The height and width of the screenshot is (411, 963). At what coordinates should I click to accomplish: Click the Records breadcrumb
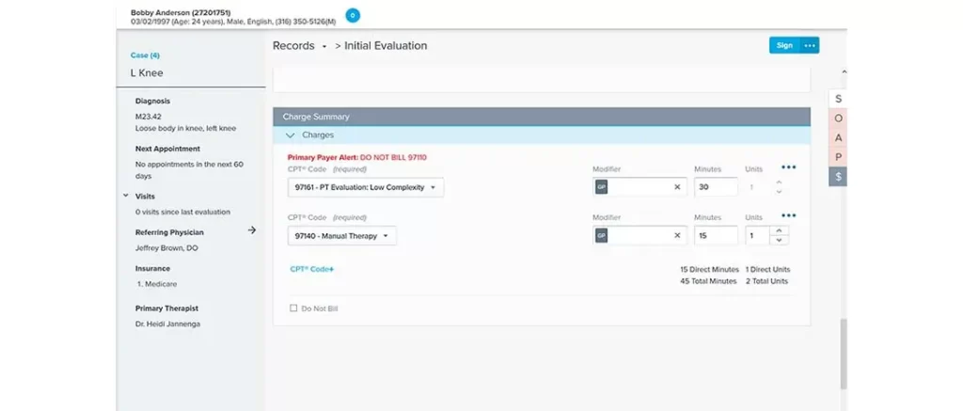(x=293, y=46)
